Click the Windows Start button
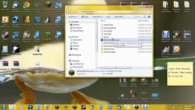This screenshot has width=195, height=110. click(4, 107)
